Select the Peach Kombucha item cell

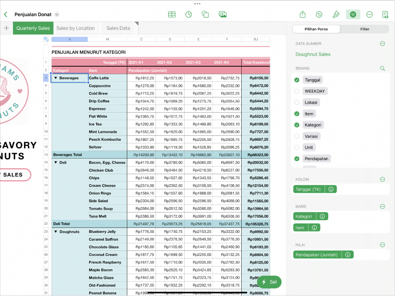[x=107, y=140]
